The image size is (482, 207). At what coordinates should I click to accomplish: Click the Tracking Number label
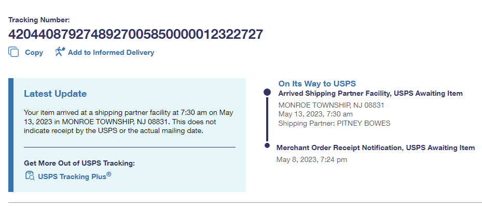[39, 20]
